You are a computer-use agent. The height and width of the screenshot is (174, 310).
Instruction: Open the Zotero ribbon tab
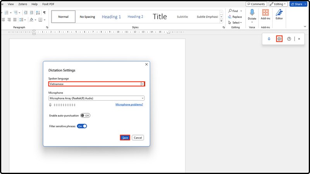[x=24, y=4]
